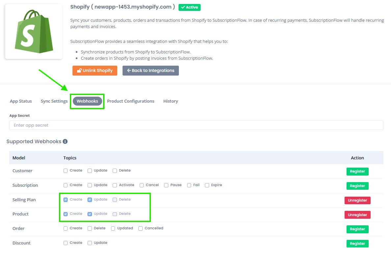Check the Product Delete checkbox
The height and width of the screenshot is (260, 391).
(115, 214)
